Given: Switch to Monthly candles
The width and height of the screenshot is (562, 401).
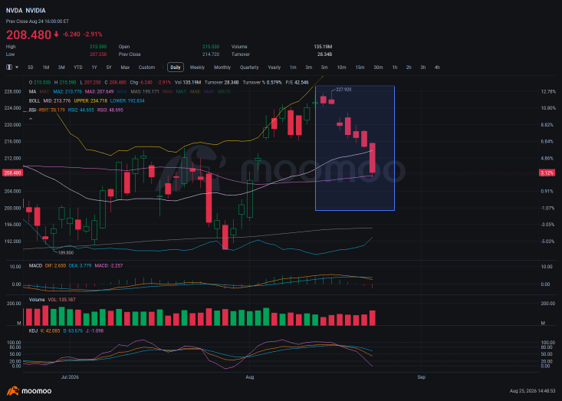Looking at the screenshot, I should 222,67.
